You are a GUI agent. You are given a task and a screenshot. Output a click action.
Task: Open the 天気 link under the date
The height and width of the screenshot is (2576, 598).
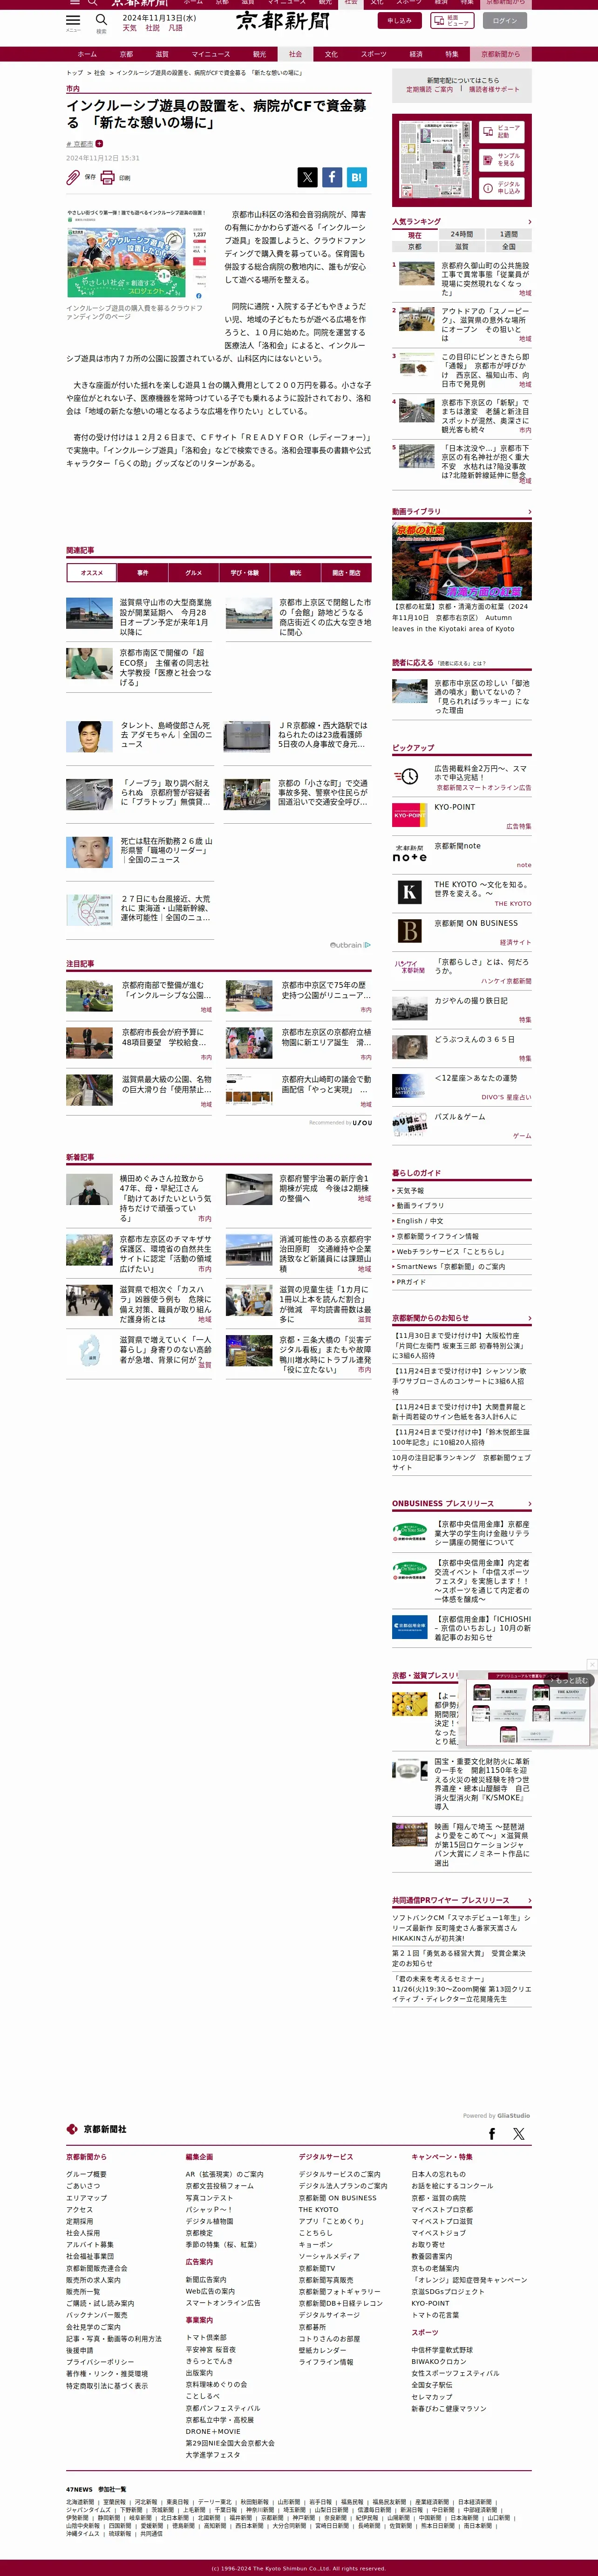pyautogui.click(x=130, y=28)
